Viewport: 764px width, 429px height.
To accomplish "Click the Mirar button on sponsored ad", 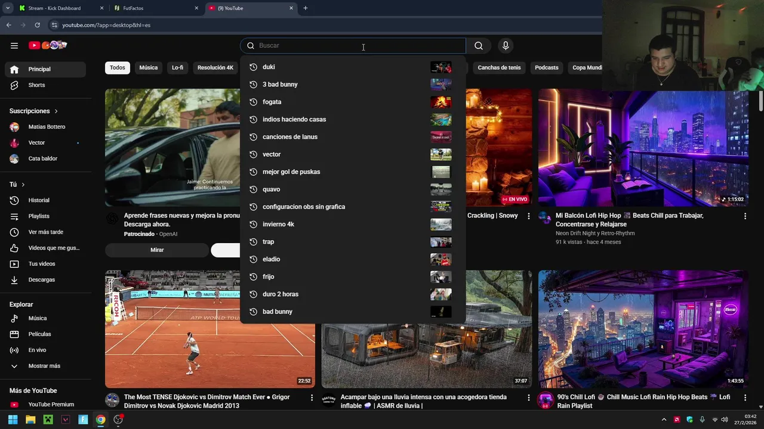I will tap(157, 250).
